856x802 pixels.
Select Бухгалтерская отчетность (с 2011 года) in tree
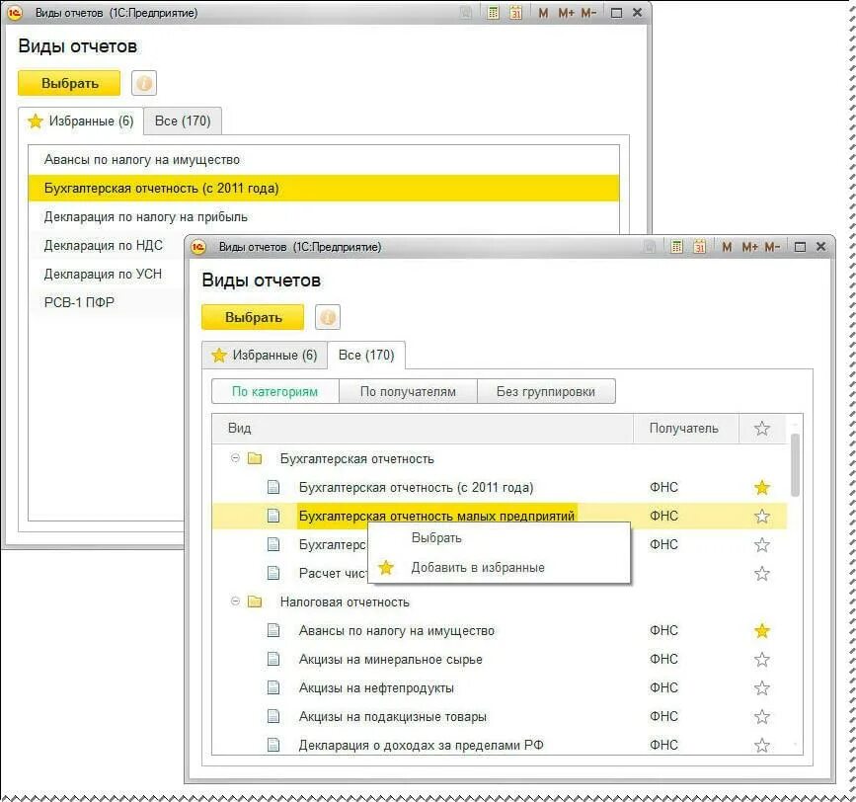(x=499, y=487)
